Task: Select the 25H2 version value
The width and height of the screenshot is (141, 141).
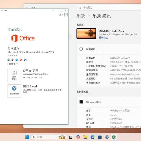Action: [113, 115]
